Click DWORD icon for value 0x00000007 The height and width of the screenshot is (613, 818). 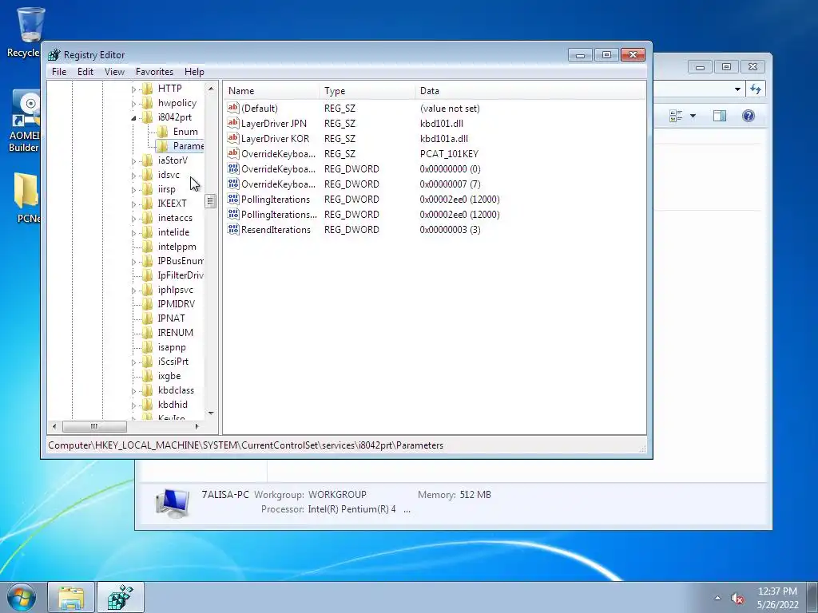point(233,184)
